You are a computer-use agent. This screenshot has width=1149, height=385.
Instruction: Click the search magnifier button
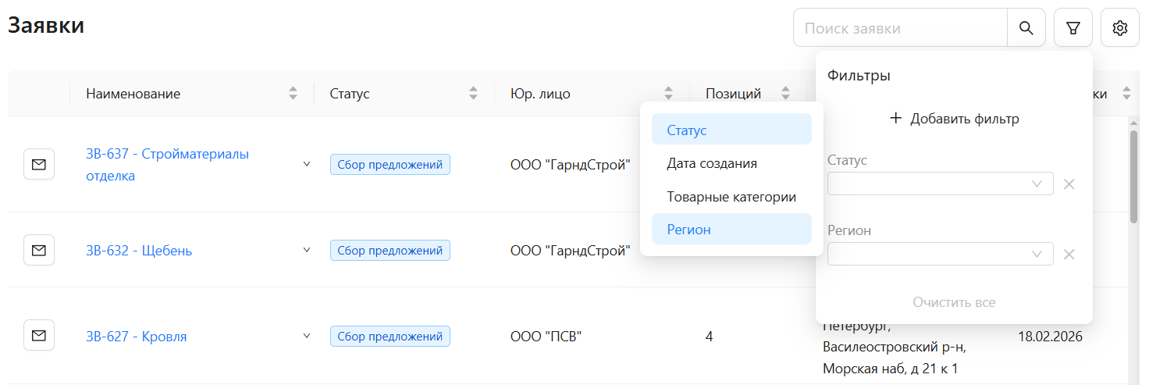coord(1026,28)
